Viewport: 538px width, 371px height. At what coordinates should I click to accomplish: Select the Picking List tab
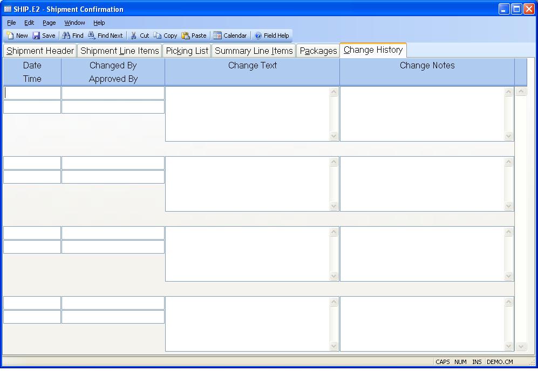(x=187, y=51)
